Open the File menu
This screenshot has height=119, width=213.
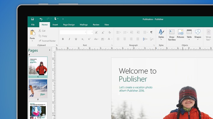tap(33, 25)
